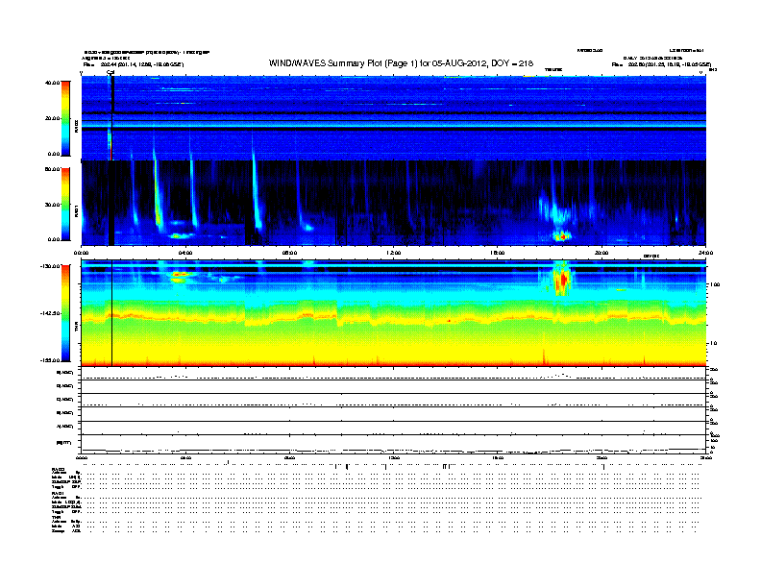
Task: Click the TNR vertical axis label
Action: tap(76, 327)
